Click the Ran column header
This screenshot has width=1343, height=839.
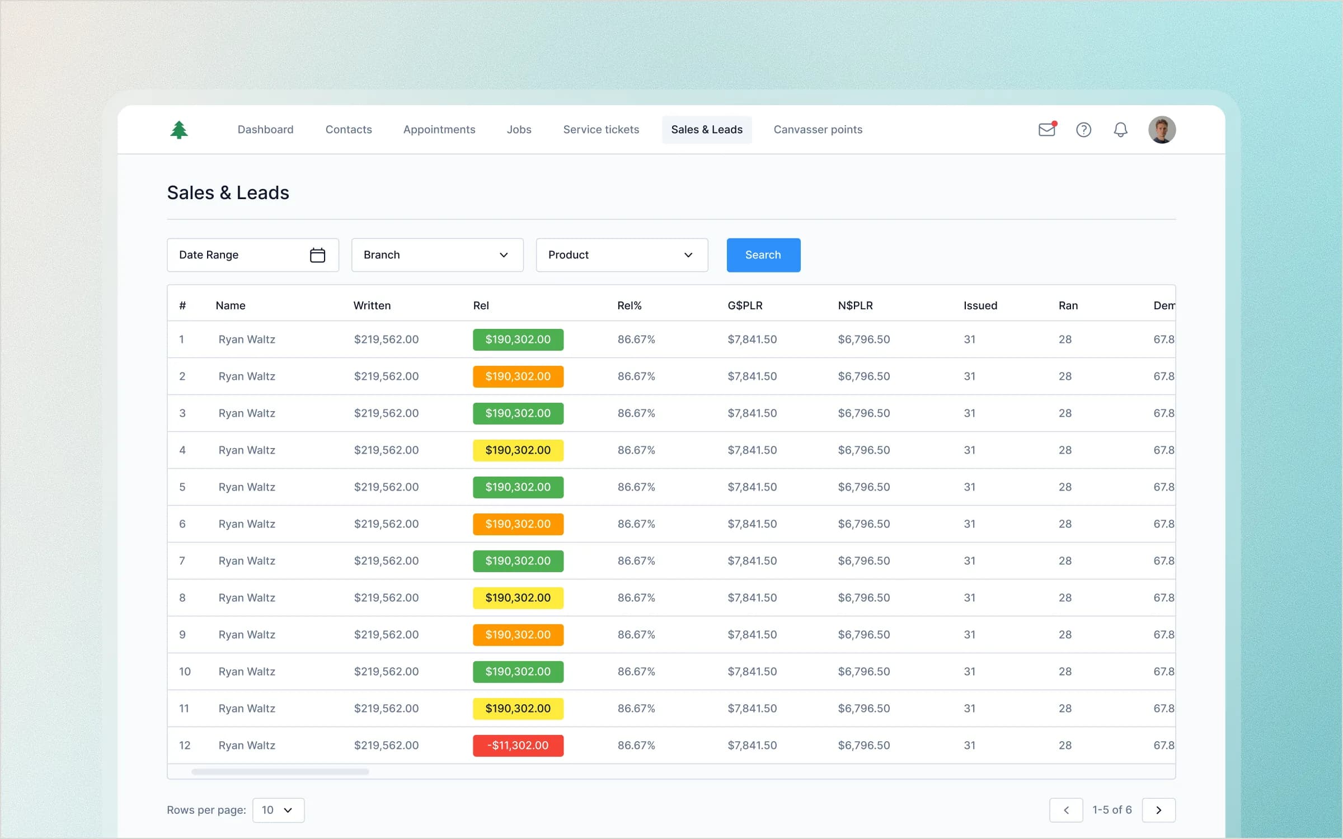click(1068, 305)
